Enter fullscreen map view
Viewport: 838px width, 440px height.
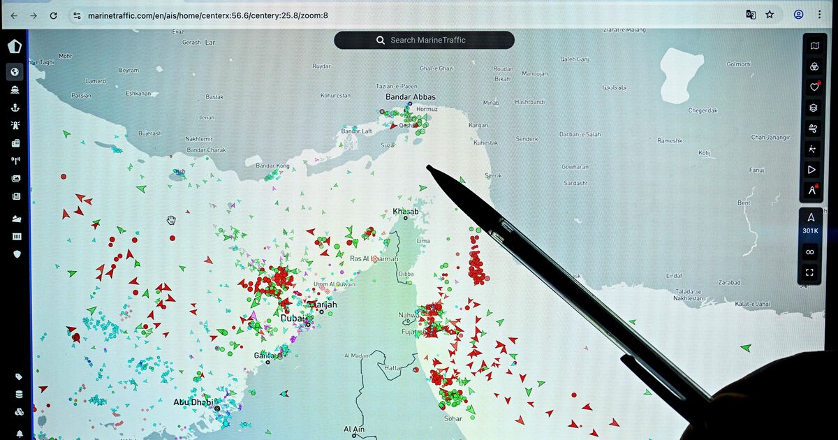810,272
